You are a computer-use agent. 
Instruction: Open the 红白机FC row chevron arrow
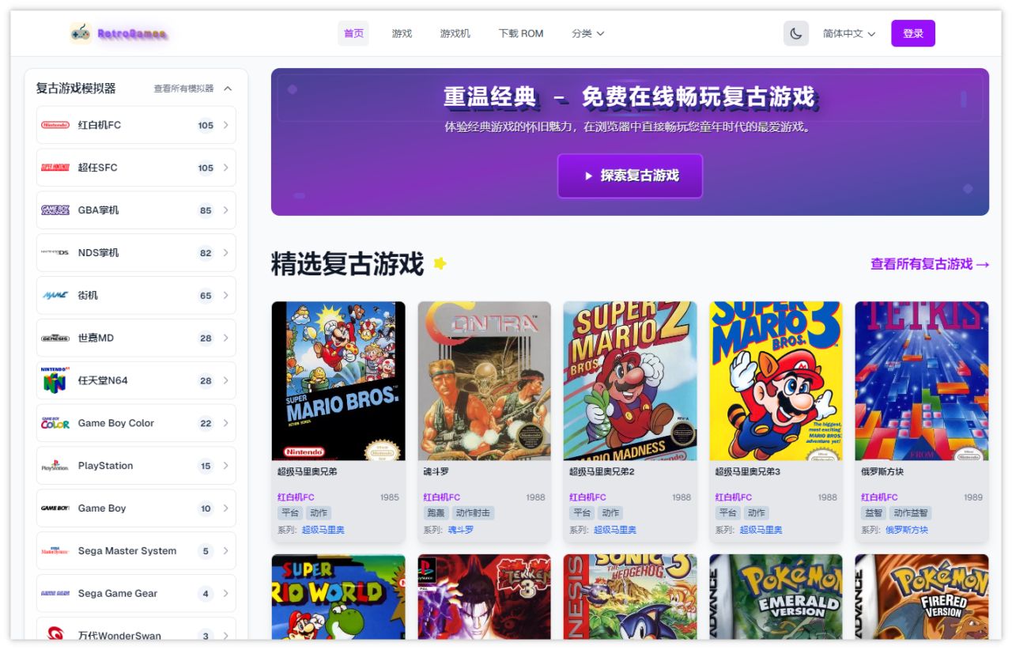pyautogui.click(x=225, y=125)
